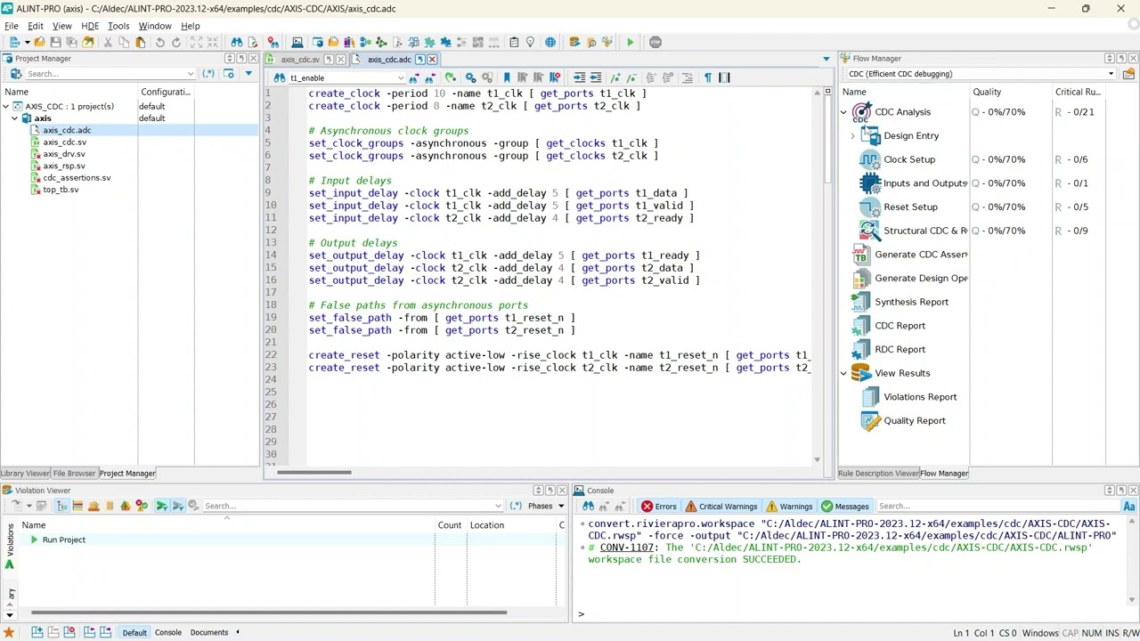Open Synthesis Report in Flow Manager
Image resolution: width=1140 pixels, height=641 pixels.
[911, 302]
